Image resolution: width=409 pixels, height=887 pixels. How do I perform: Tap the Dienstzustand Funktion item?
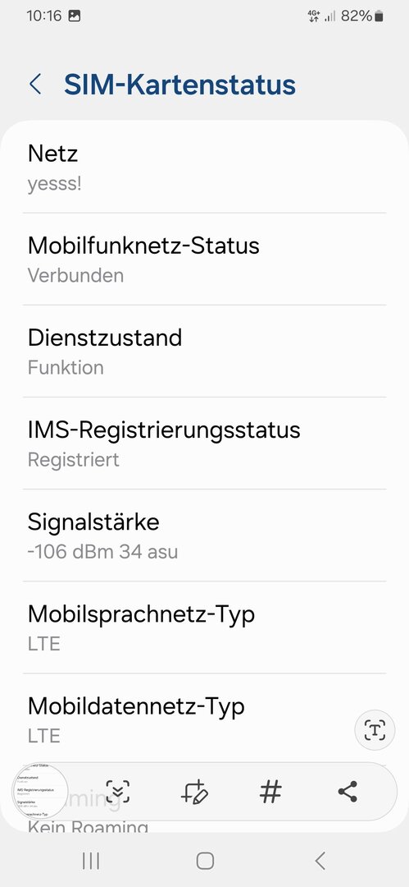click(x=205, y=352)
